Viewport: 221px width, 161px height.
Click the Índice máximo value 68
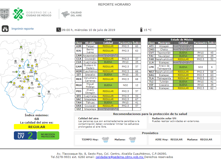[37, 119]
